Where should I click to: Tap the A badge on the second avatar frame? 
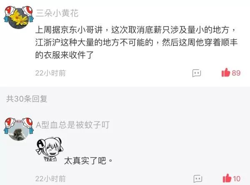tap(10, 124)
